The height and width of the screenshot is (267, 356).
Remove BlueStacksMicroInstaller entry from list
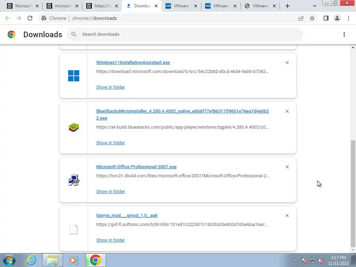(287, 111)
